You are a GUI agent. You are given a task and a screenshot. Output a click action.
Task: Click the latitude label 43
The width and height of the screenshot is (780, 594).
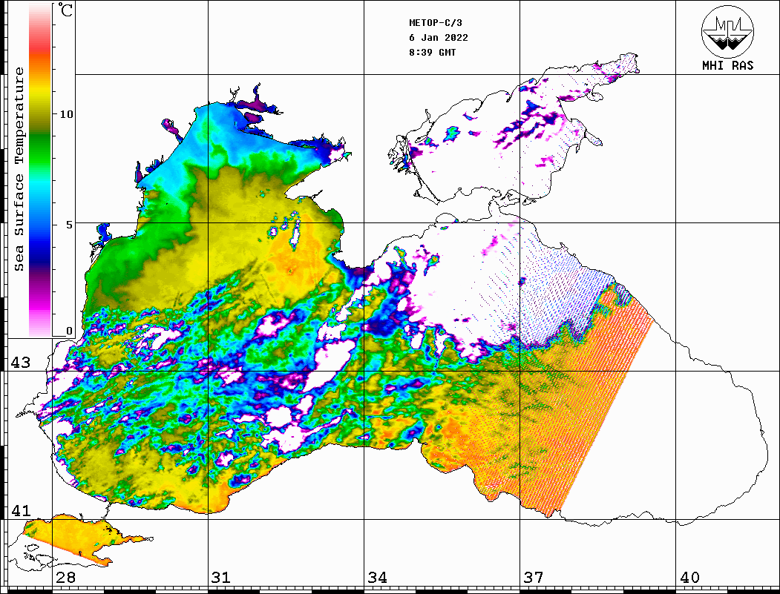coord(21,363)
